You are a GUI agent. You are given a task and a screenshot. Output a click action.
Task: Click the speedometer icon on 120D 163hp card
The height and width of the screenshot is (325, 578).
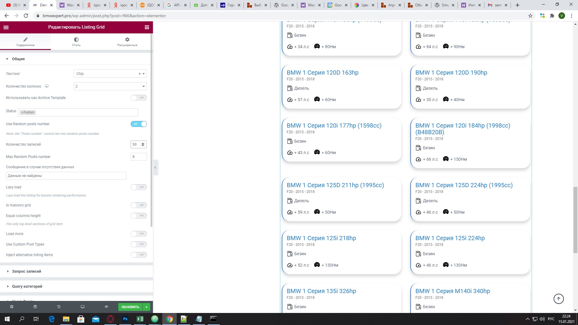[x=290, y=100]
